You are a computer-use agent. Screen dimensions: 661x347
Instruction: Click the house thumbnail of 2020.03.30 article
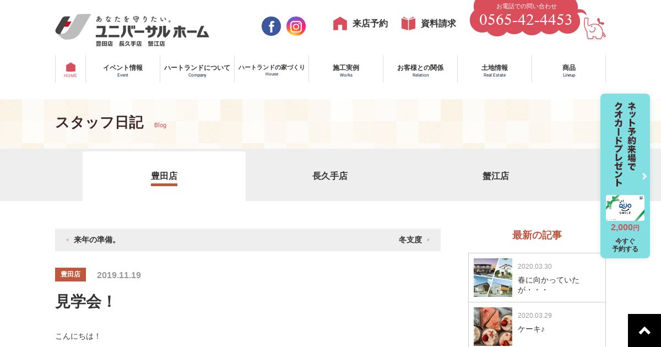point(493,278)
